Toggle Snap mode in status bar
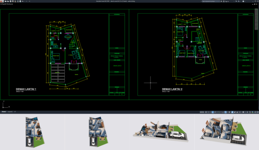259x150 pixels. coord(208,112)
